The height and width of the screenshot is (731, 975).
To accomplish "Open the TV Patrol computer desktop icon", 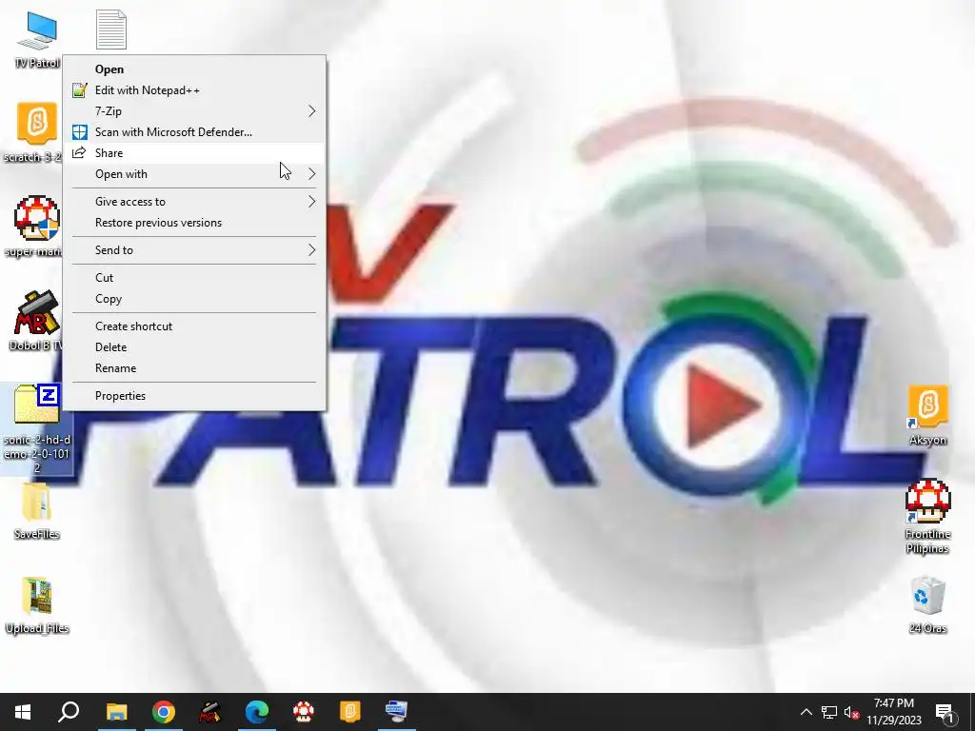I will pos(37,38).
